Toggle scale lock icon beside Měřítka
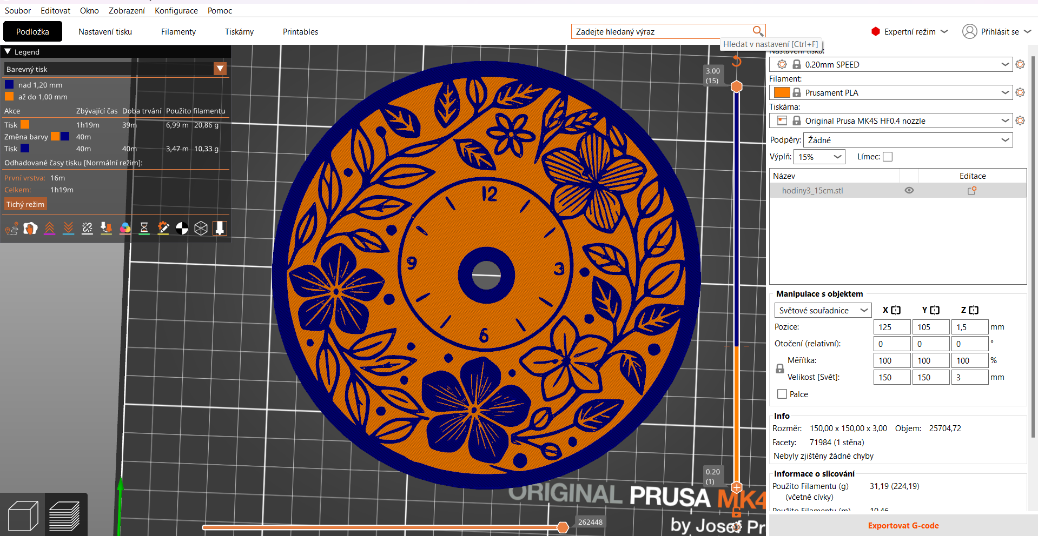 pyautogui.click(x=780, y=368)
